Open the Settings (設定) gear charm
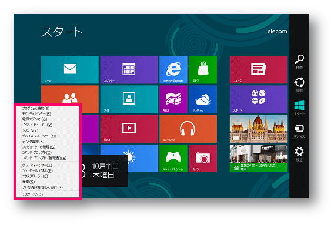334x225 pixels. pyautogui.click(x=299, y=154)
